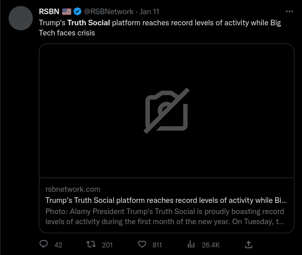
Task: Click the 201 retweets count
Action: point(107,245)
